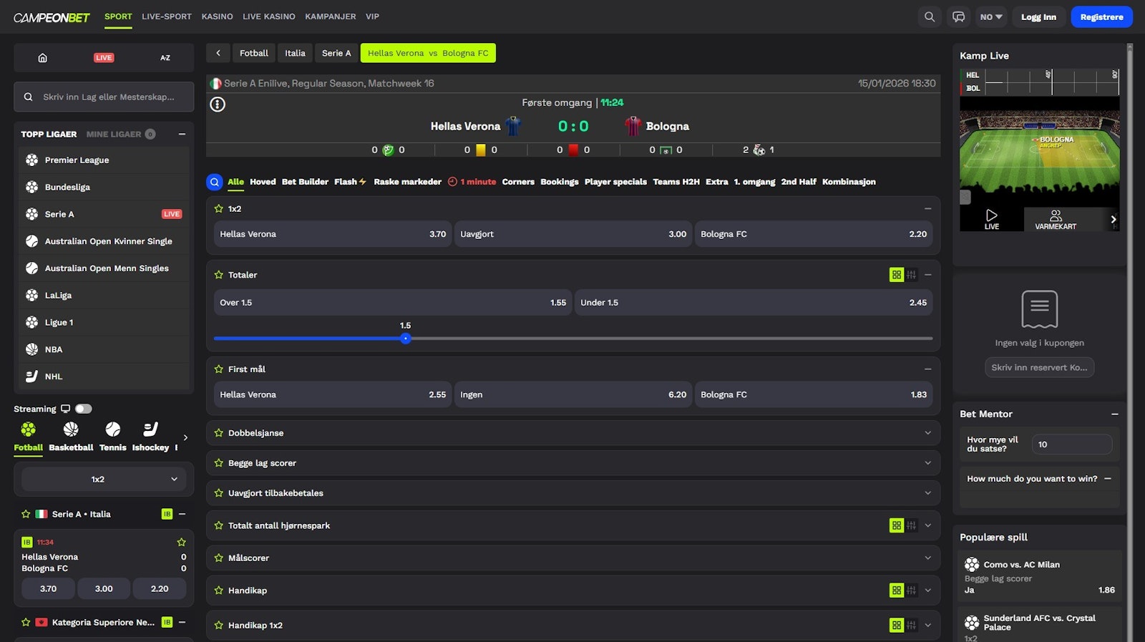Favorite the Begge lag scorer star
1145x642 pixels.
(219, 462)
